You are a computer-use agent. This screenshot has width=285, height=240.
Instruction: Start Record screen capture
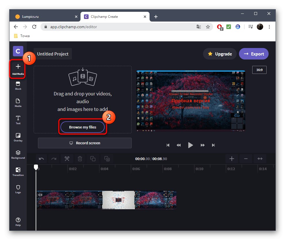(85, 143)
